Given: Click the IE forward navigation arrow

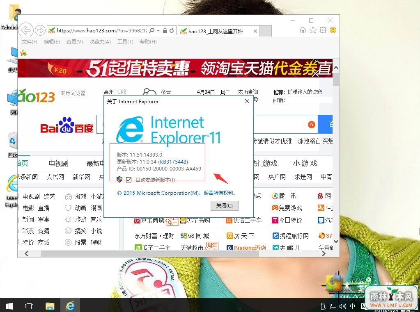Looking at the screenshot, I should pyautogui.click(x=40, y=30).
